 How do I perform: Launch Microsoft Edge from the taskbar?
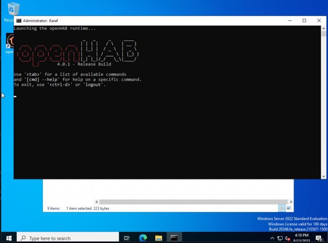coord(143,238)
